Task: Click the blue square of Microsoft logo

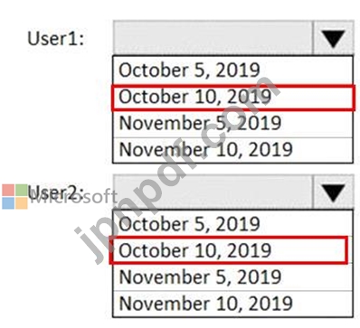Action: click(x=8, y=203)
